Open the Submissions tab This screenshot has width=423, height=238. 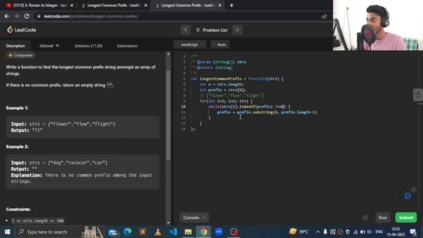click(x=127, y=46)
